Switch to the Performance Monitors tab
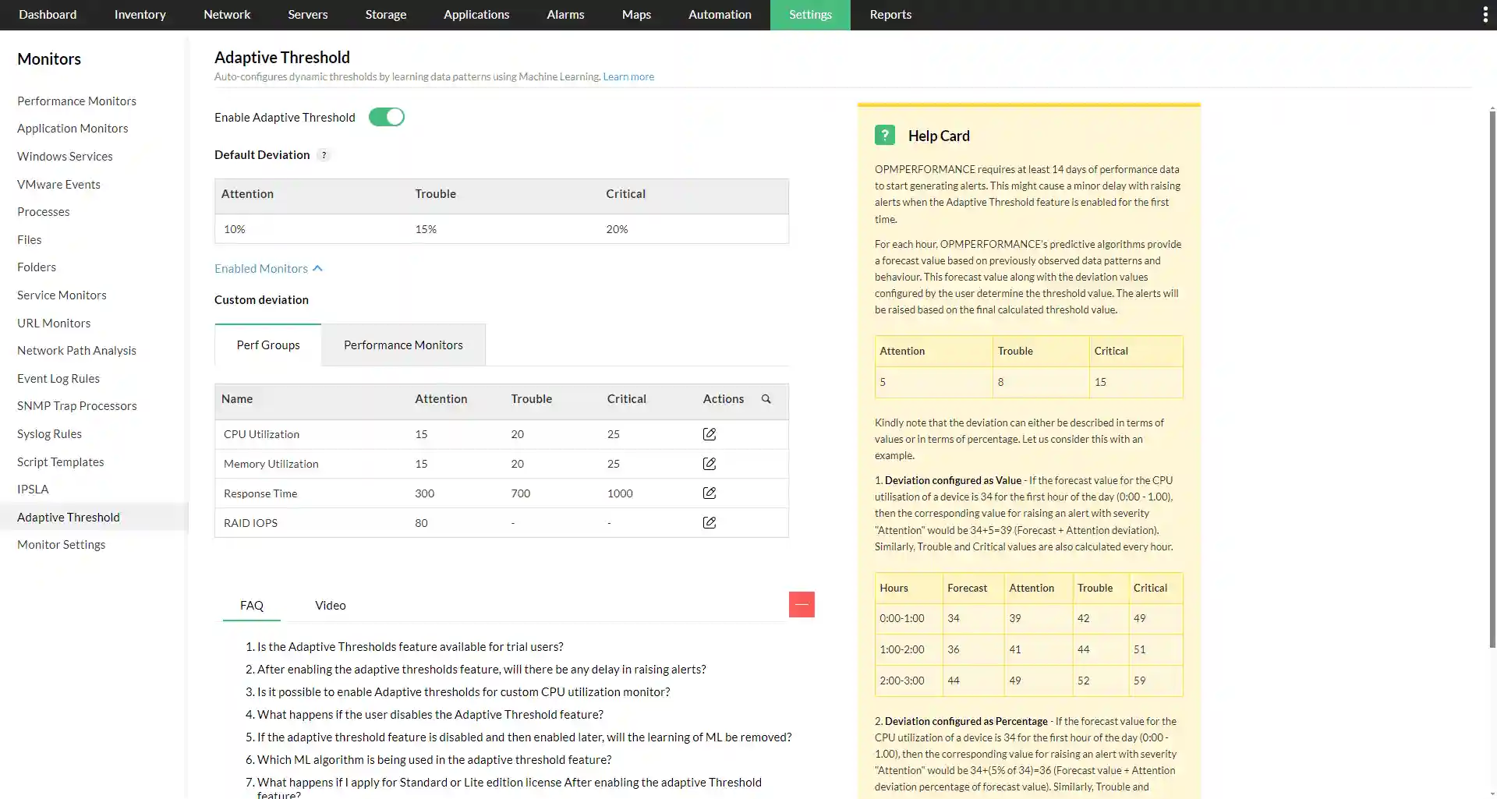The image size is (1497, 799). (403, 345)
